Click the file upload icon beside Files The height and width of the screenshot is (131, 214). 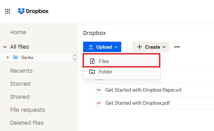[92, 61]
